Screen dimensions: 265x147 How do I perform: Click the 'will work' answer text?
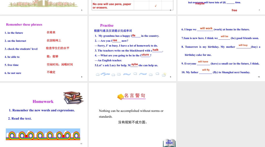(206, 28)
